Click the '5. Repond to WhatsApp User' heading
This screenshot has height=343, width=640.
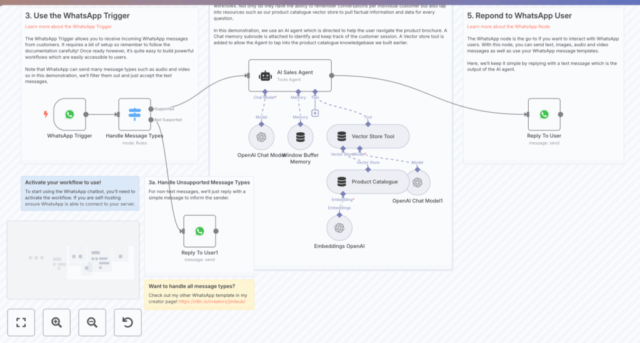[519, 16]
